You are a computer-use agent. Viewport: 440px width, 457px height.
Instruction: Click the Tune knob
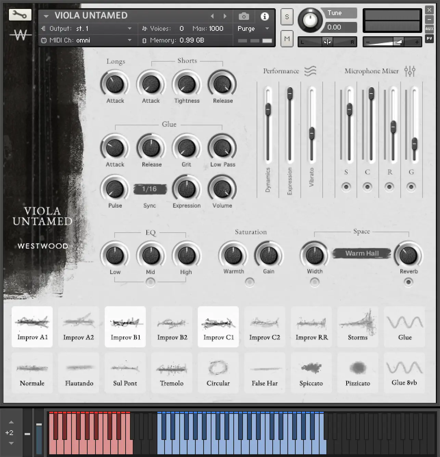pyautogui.click(x=310, y=20)
